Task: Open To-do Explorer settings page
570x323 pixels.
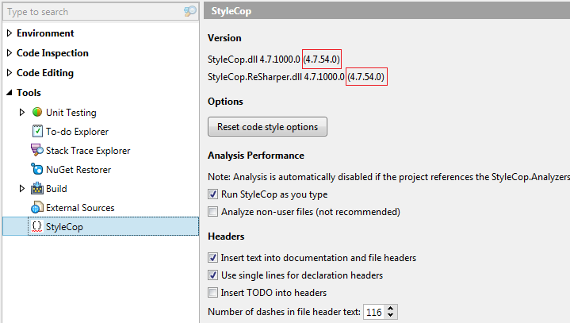Action: click(78, 131)
